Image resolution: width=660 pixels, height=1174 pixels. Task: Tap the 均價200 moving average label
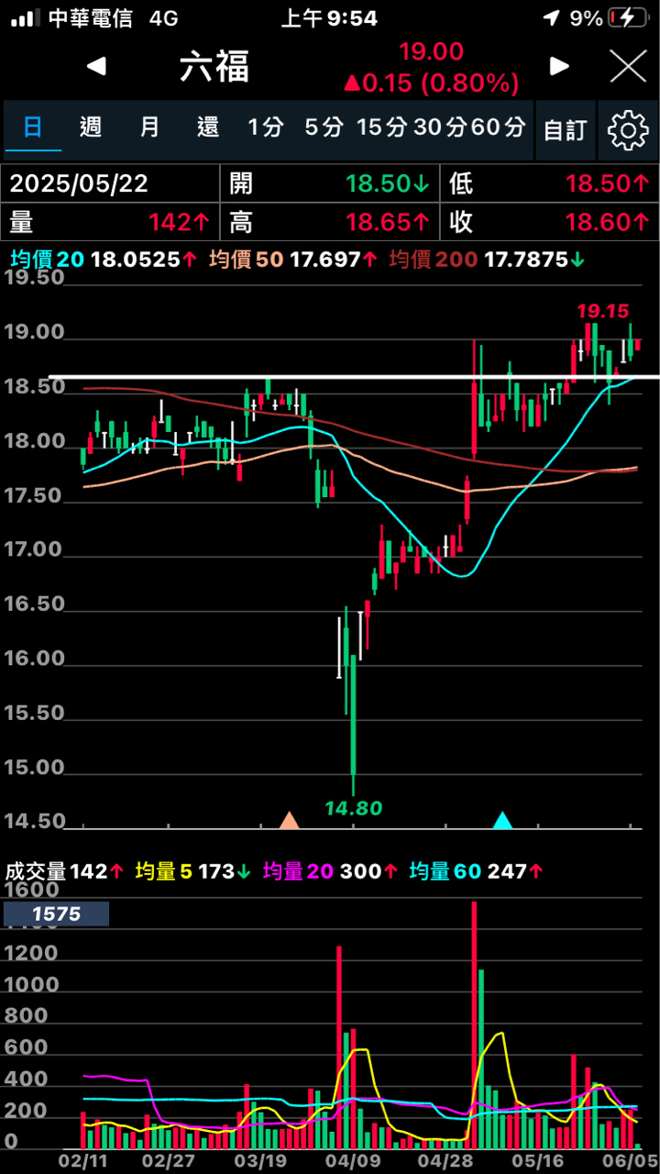point(434,260)
